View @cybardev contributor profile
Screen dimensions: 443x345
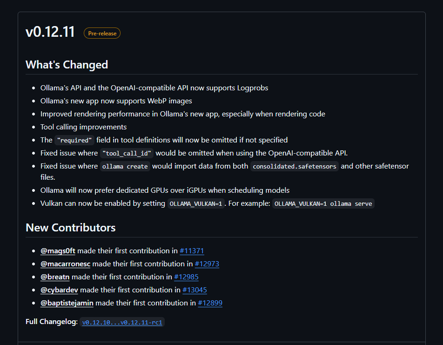59,290
